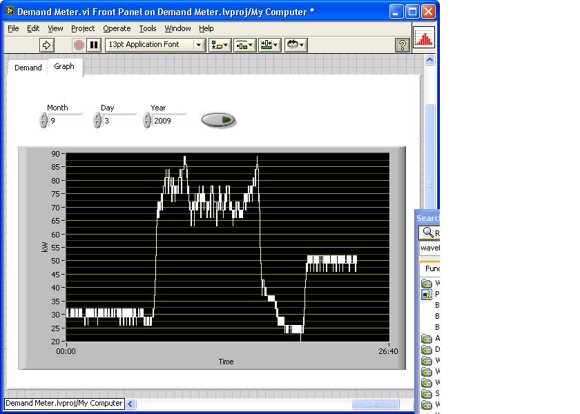Screen dimensions: 580x414
Task: Click the search text field in Search palette
Action: (429, 248)
